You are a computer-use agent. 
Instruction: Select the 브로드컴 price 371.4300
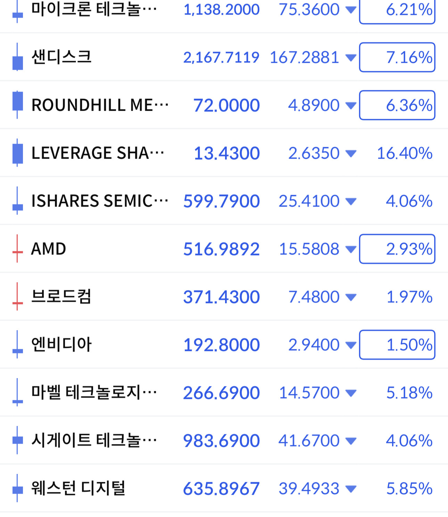[221, 297]
